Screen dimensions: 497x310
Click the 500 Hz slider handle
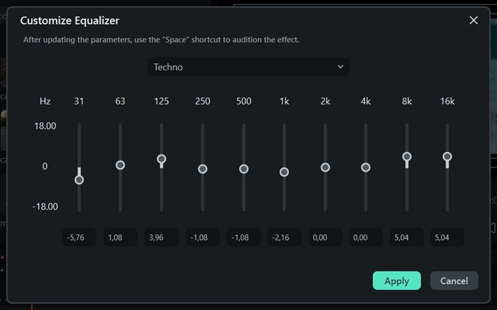click(x=244, y=169)
